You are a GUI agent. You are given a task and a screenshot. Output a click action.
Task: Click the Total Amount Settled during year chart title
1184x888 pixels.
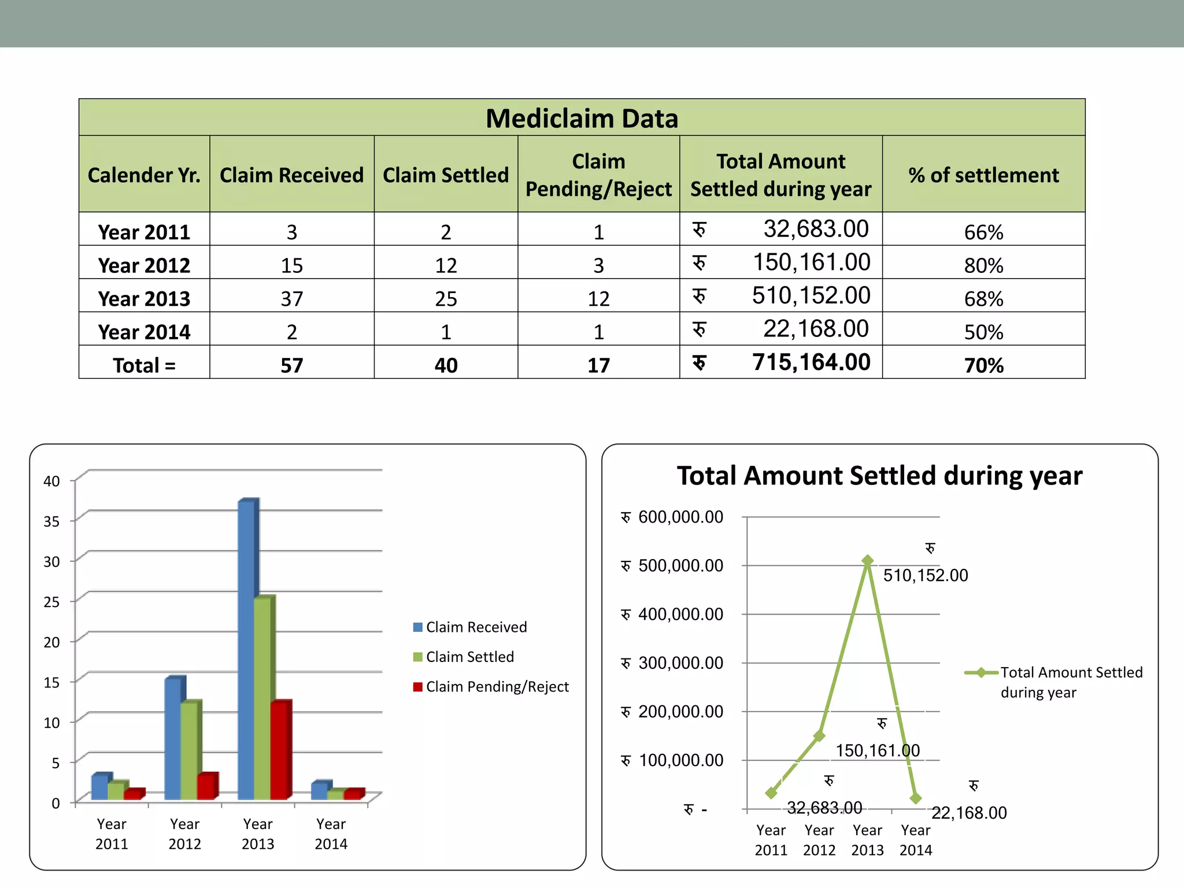click(879, 476)
